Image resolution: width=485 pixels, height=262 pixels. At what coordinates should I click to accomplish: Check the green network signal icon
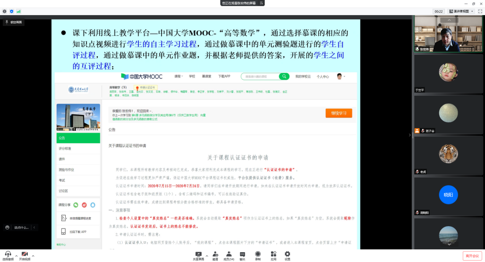tap(18, 11)
